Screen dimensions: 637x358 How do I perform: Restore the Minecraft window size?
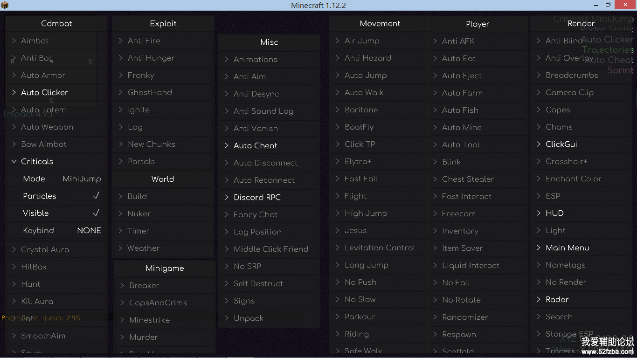[608, 5]
